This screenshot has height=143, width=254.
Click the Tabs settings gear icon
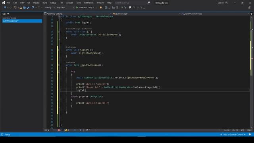pyautogui.click(x=8, y=14)
